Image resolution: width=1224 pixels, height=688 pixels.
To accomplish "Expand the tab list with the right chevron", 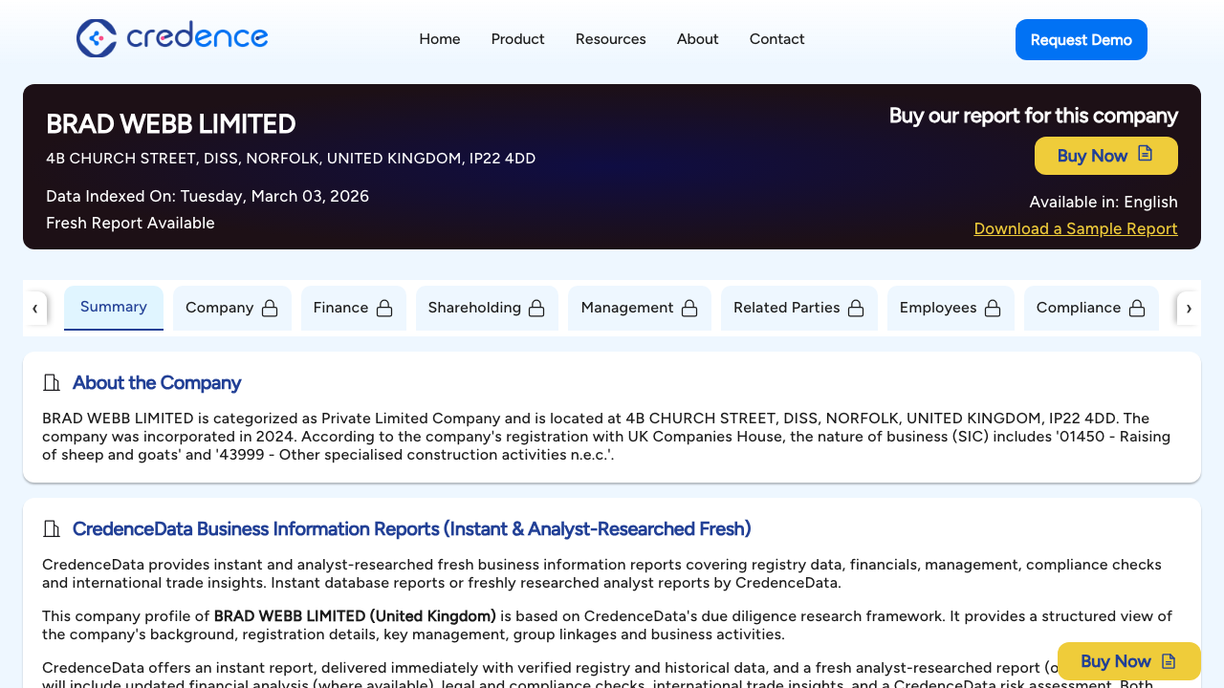I will 1189,308.
